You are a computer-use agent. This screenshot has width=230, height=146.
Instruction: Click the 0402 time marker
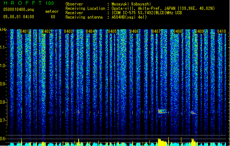[x=46, y=31]
